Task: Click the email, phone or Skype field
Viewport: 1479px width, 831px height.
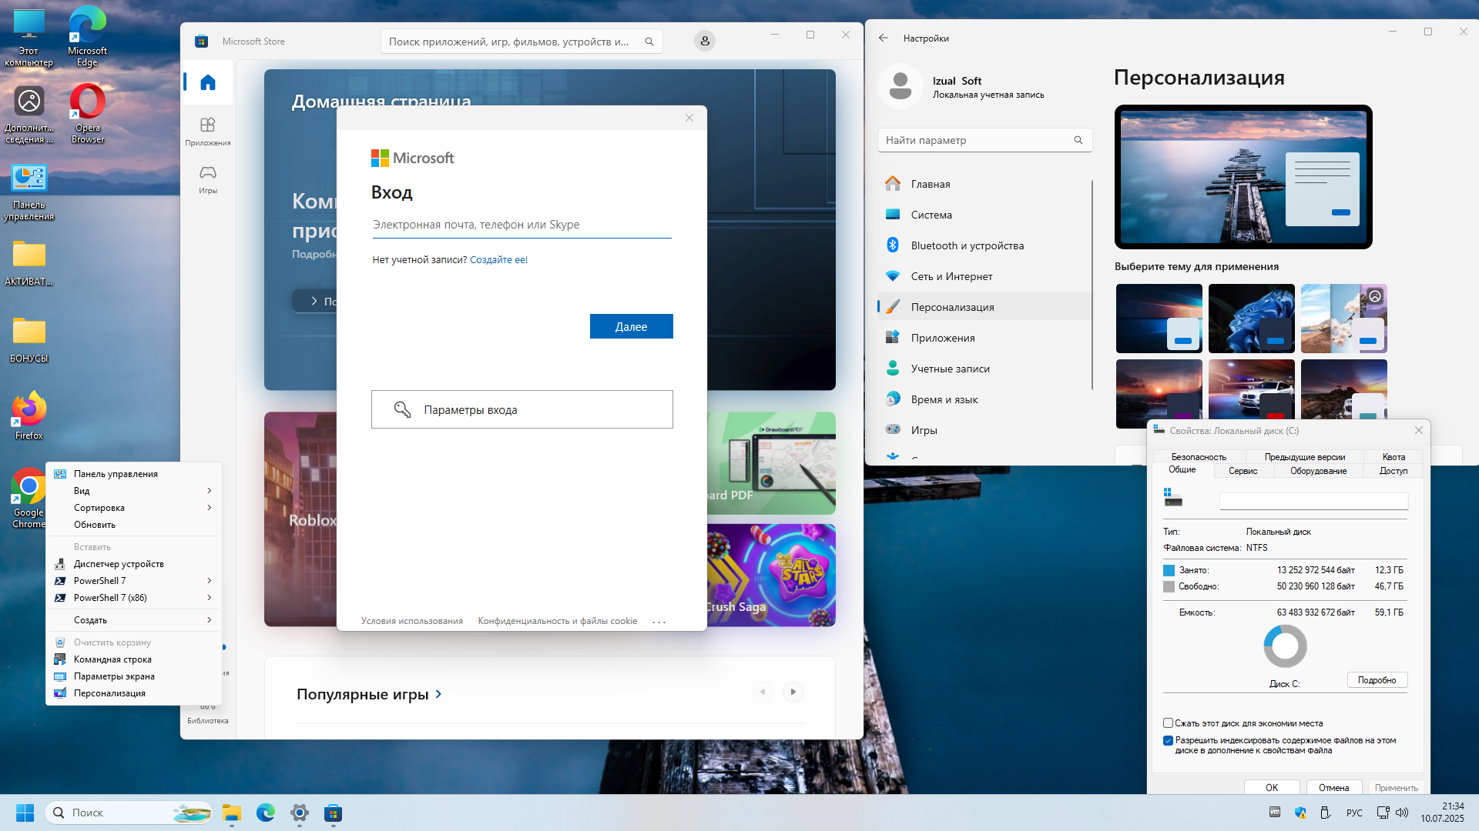Action: coord(522,225)
